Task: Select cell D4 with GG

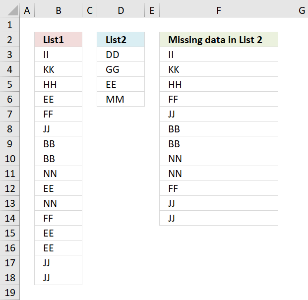Action: pos(121,69)
